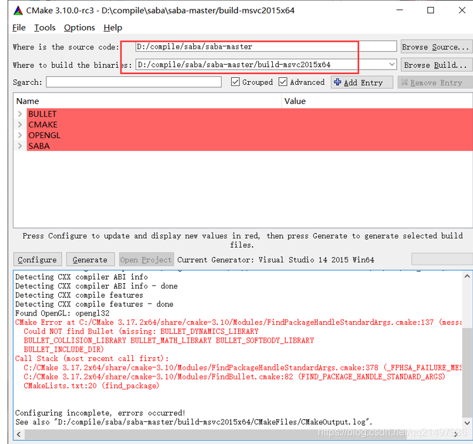
Task: Open the build binaries path dropdown
Action: [391, 65]
